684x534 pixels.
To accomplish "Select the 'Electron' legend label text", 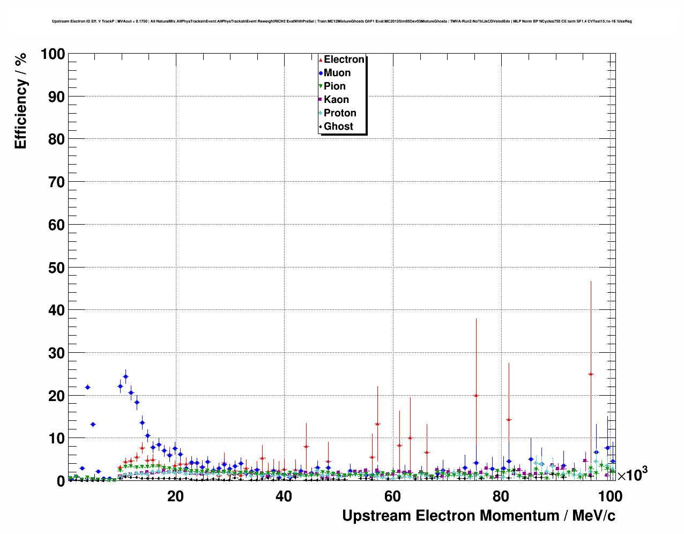I will tap(344, 60).
